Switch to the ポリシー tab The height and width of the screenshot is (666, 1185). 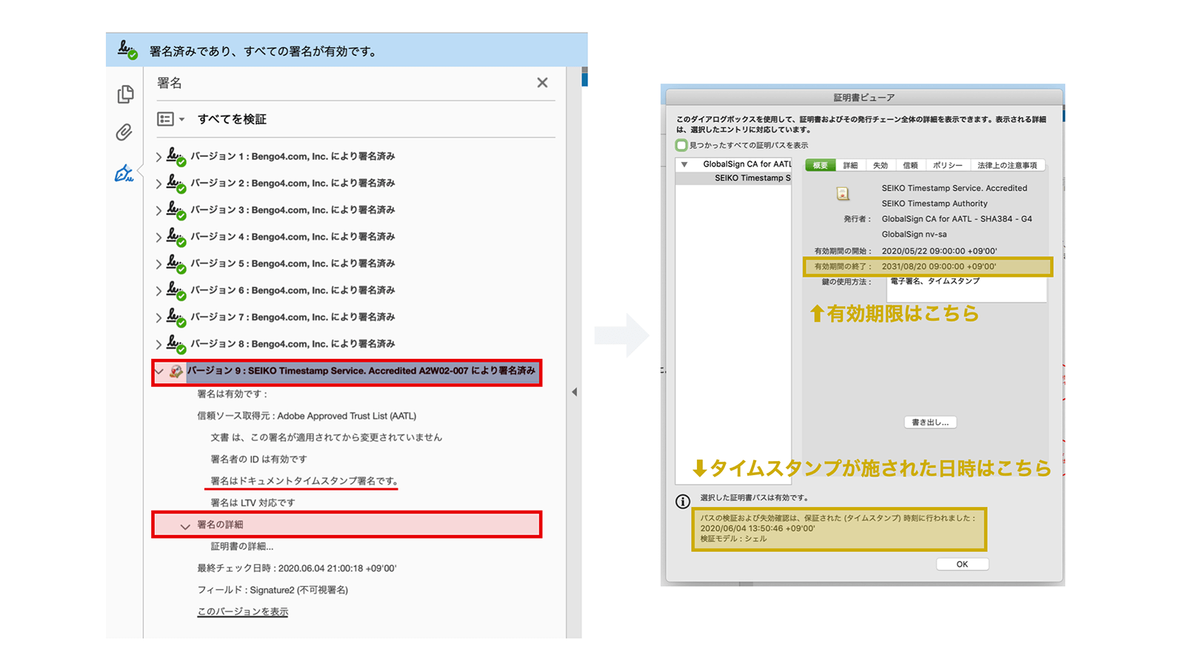[x=947, y=165]
